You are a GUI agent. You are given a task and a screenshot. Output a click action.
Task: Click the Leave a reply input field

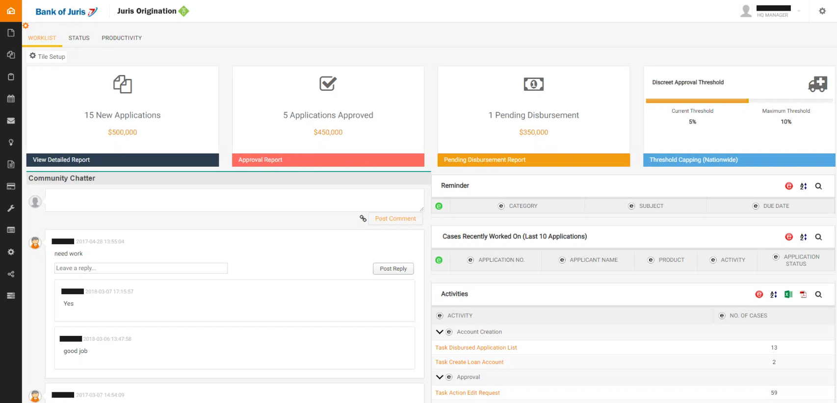click(141, 268)
